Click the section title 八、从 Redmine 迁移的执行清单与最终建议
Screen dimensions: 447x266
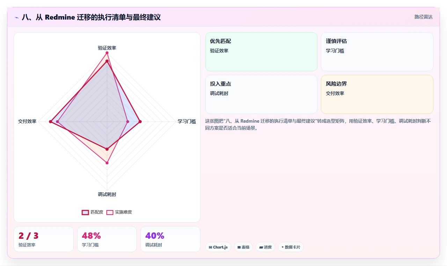pos(91,17)
